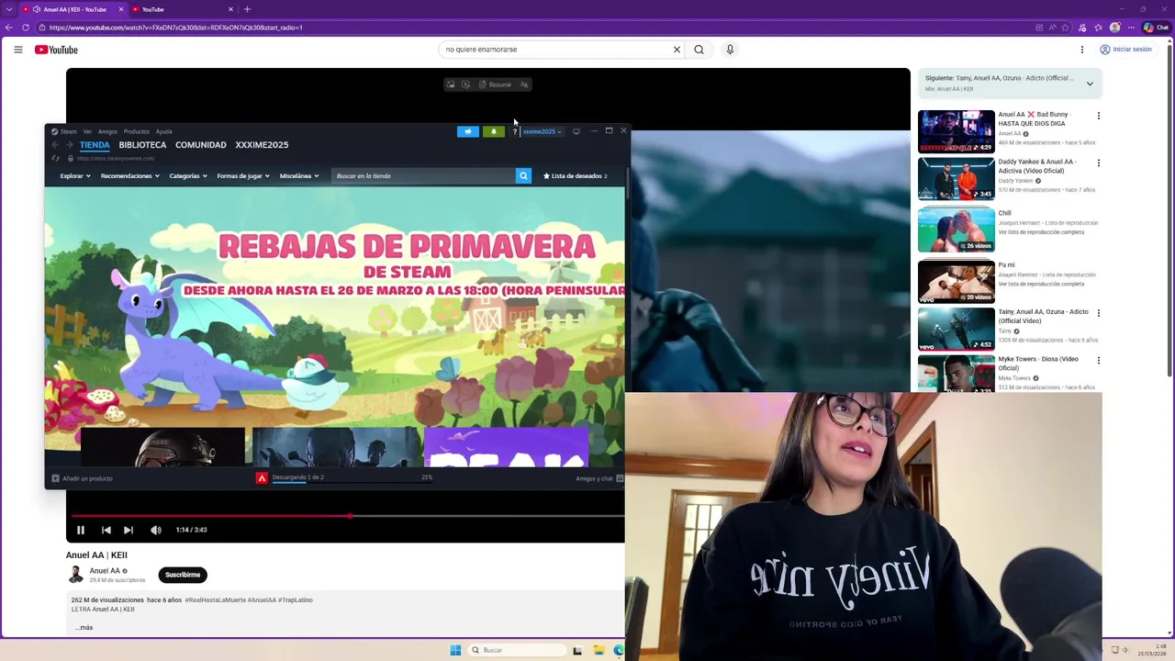Click Iniciar sesión on YouTube
Image resolution: width=1175 pixels, height=661 pixels.
(1125, 50)
